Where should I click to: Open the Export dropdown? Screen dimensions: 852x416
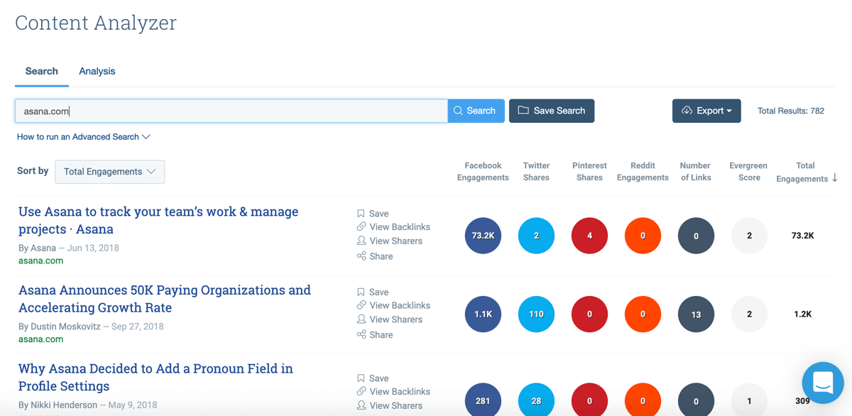(706, 111)
